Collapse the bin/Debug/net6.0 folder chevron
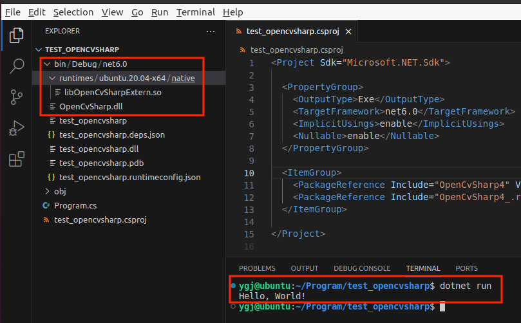 coord(47,64)
